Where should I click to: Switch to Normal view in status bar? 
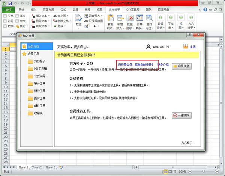click(x=166, y=172)
